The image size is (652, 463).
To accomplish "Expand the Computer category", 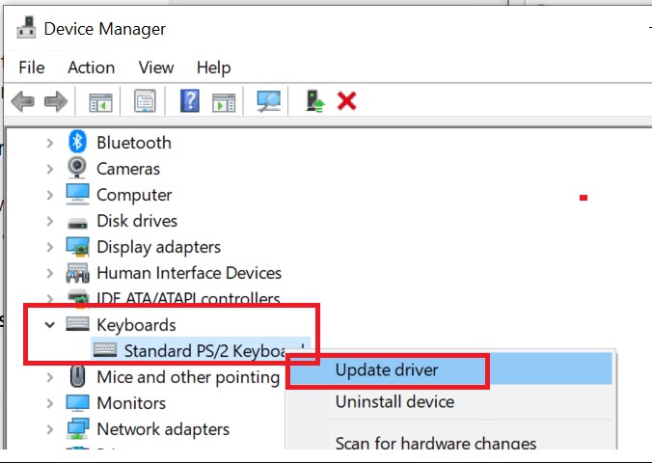I will pos(50,195).
